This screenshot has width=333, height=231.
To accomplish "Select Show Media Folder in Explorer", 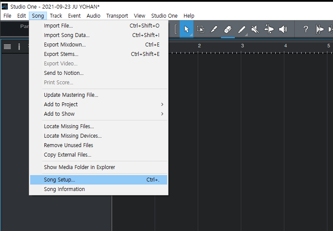I will tap(99, 167).
